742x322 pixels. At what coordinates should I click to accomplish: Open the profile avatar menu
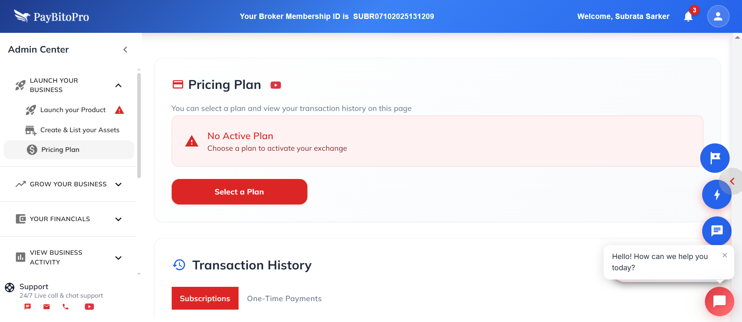(718, 16)
